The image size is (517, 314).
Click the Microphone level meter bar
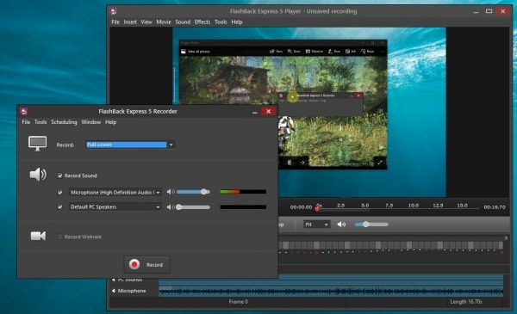[x=243, y=192]
